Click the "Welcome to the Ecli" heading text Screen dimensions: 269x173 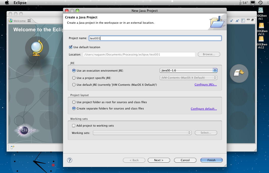(x=38, y=30)
